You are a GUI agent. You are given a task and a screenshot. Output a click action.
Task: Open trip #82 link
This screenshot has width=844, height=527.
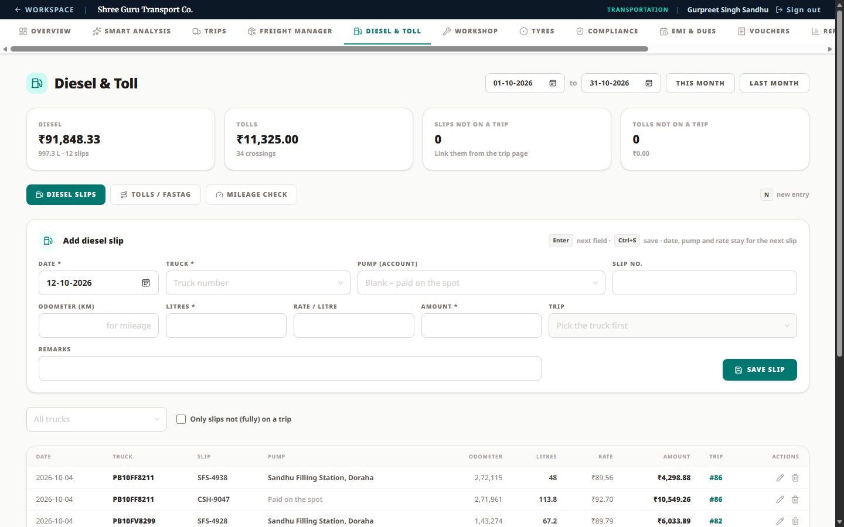[x=716, y=521]
